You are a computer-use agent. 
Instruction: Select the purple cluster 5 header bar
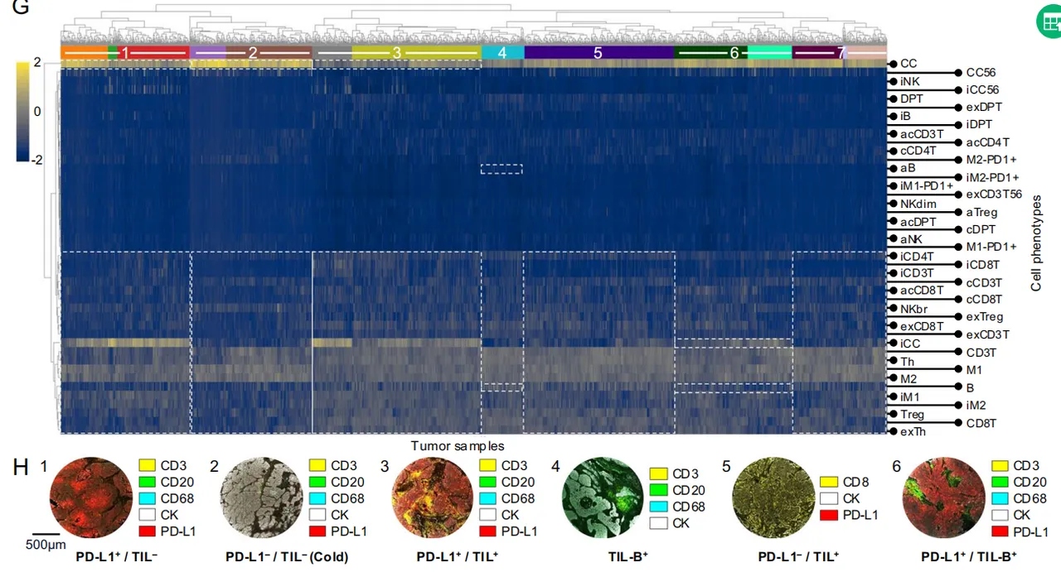pyautogui.click(x=598, y=52)
